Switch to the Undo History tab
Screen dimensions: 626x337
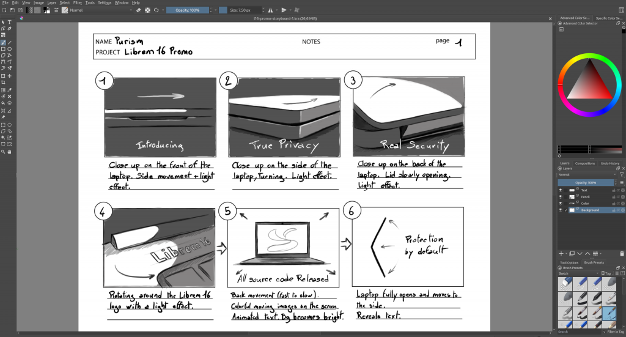pos(610,163)
